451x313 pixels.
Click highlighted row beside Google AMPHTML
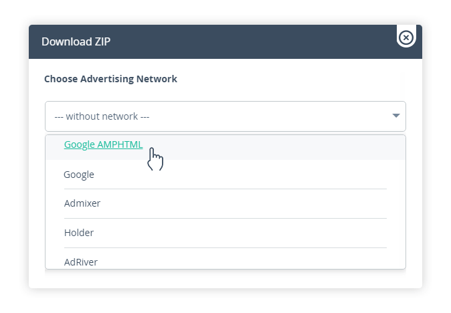click(x=273, y=147)
